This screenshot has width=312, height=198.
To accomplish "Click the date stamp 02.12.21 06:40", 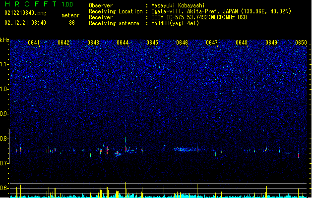I will point(25,23).
